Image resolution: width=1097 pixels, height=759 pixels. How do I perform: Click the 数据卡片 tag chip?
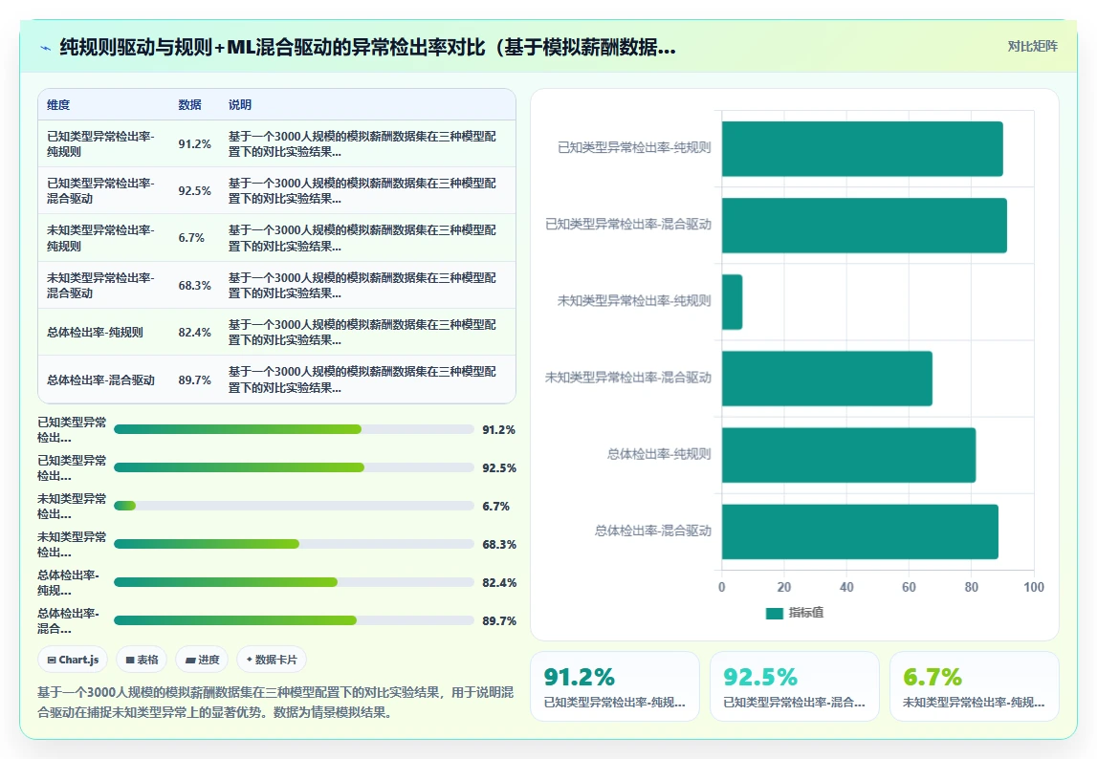tap(272, 660)
